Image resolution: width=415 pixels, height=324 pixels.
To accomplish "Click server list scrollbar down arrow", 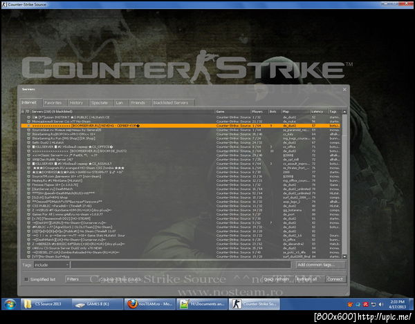I will pyautogui.click(x=344, y=256).
